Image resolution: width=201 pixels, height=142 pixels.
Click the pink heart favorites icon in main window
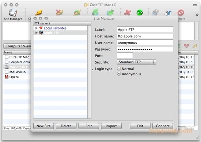pos(186,46)
